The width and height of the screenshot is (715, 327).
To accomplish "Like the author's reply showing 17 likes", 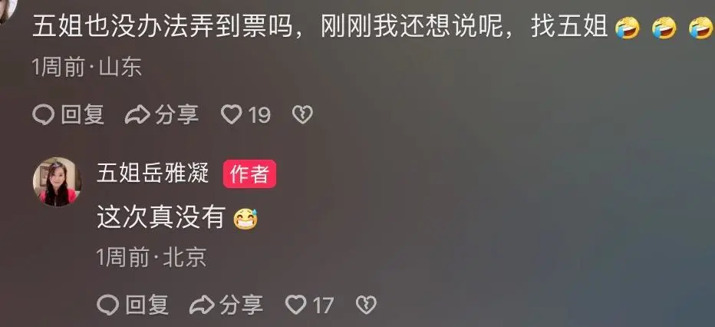I will (296, 305).
